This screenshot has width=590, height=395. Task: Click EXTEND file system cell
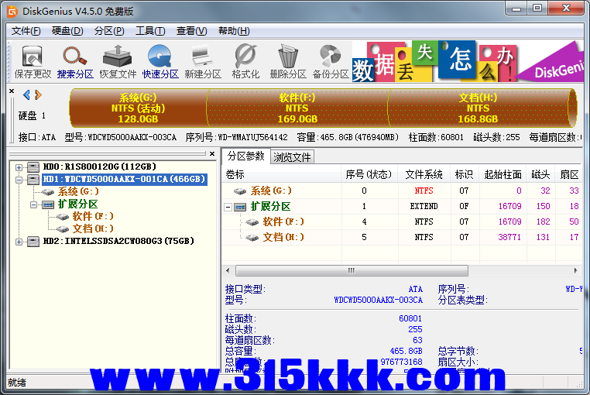[424, 206]
